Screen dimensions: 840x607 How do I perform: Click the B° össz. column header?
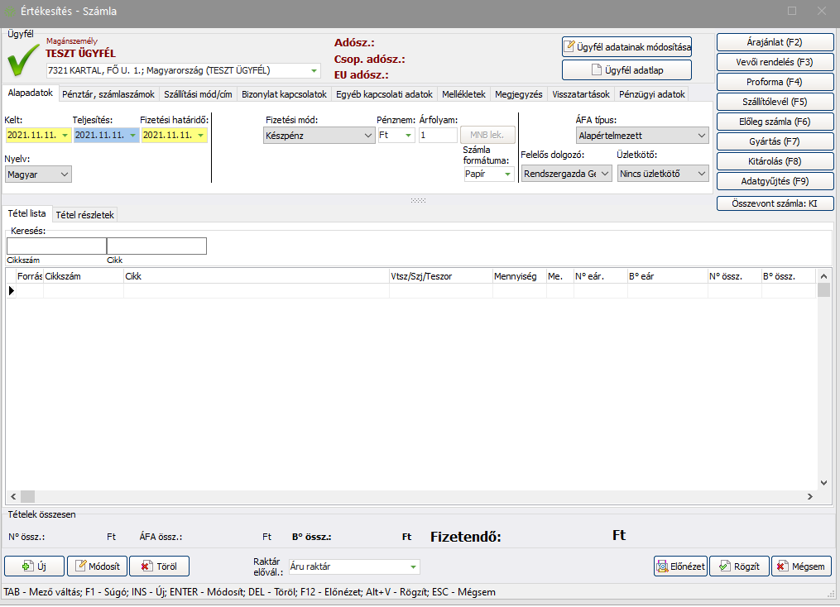[x=788, y=276]
